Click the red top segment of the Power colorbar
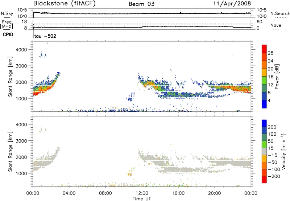The width and height of the screenshot is (290, 201). 264,49
